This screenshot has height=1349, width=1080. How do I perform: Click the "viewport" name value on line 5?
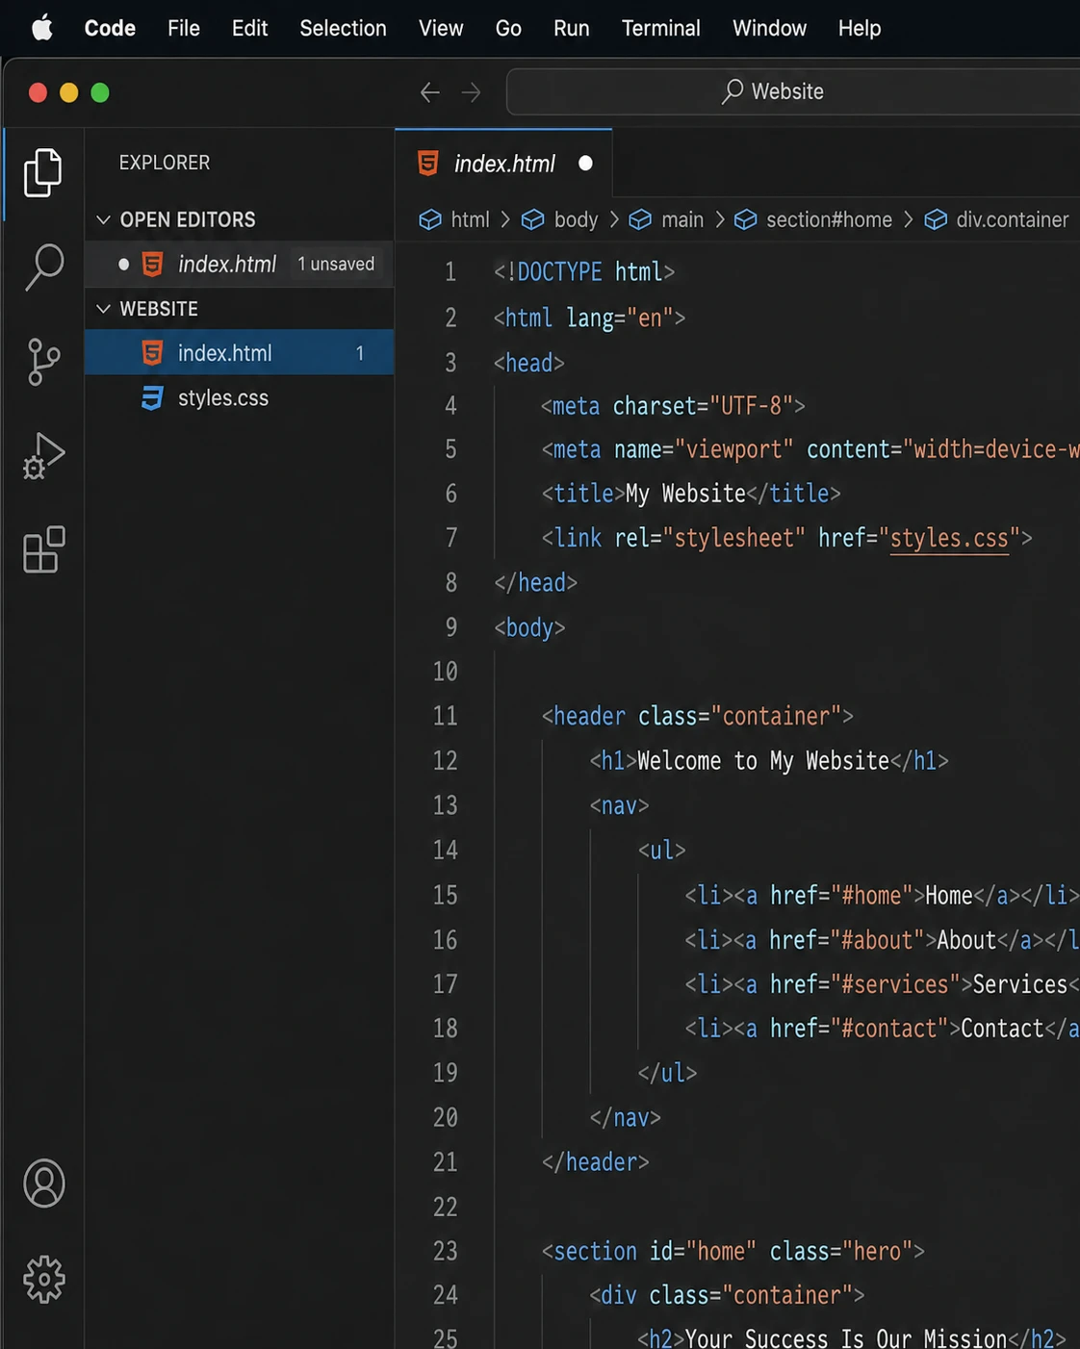tap(733, 449)
